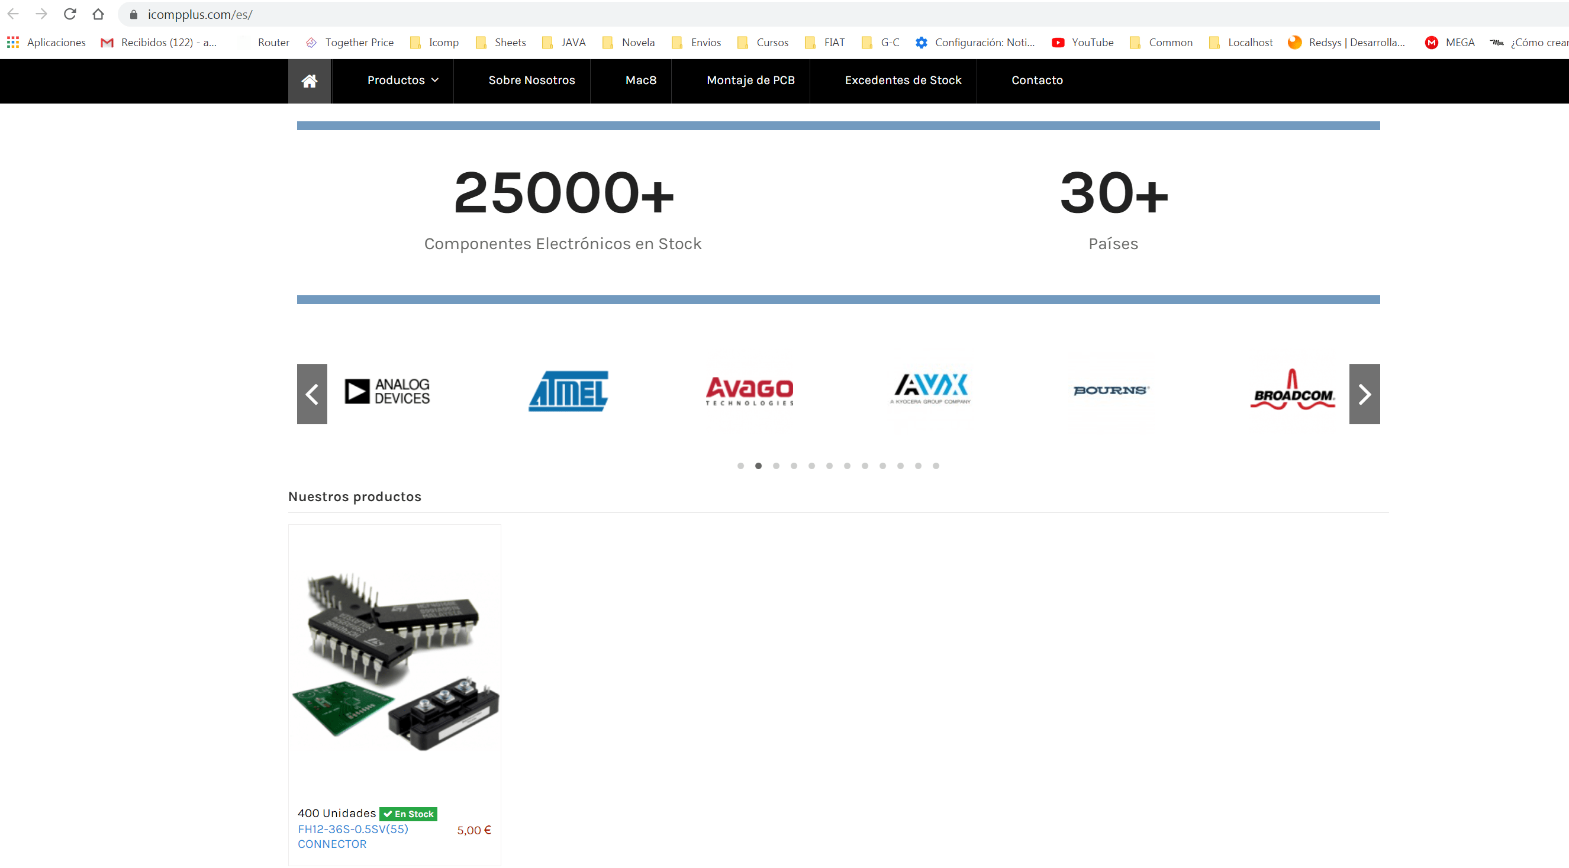The width and height of the screenshot is (1569, 868).
Task: Open the Envios bookmarks folder
Action: 696,42
